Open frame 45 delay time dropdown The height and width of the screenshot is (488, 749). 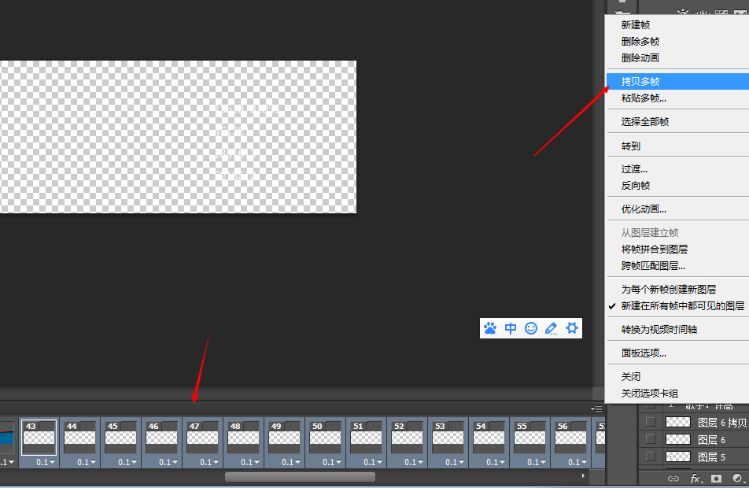[x=127, y=462]
